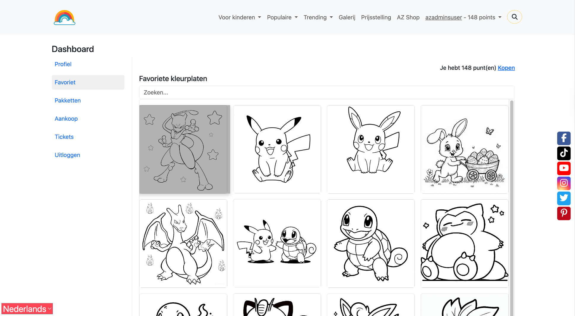Open Pakketten in dashboard sidebar

point(68,100)
